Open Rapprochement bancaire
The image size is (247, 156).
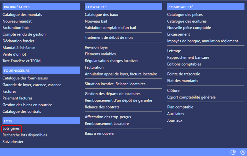[x=188, y=57]
